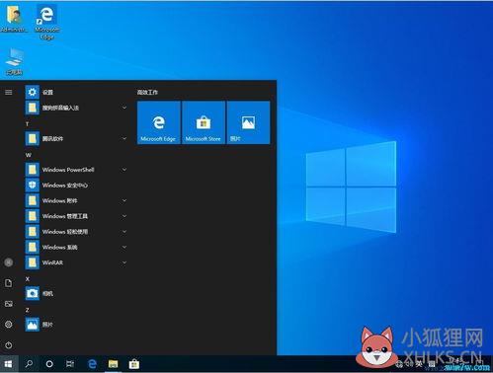Click the Windows Start button
The width and height of the screenshot is (493, 373).
point(9,364)
